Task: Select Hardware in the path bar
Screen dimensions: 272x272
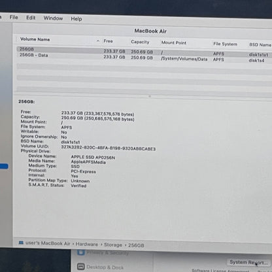Action: point(87,244)
